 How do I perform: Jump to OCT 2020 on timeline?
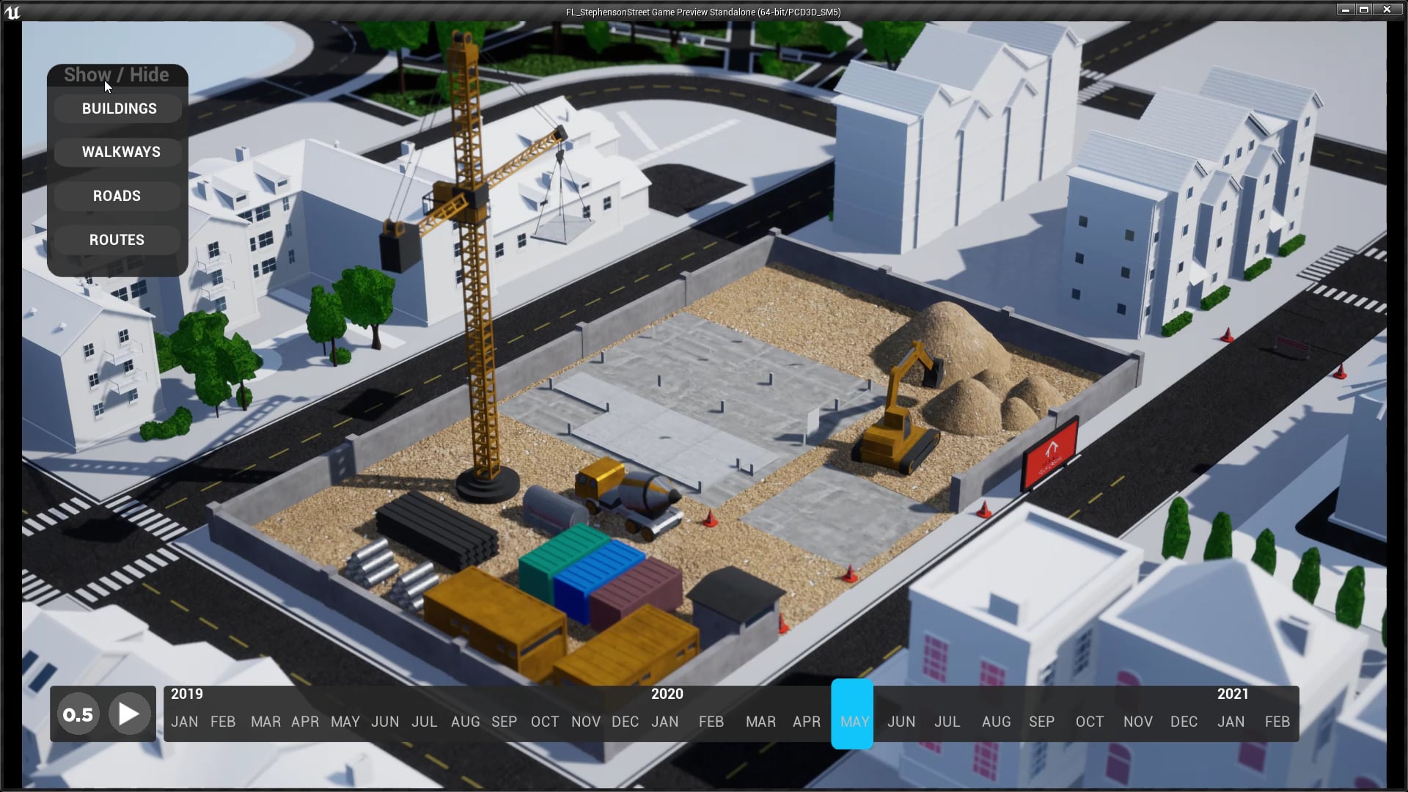click(1090, 722)
